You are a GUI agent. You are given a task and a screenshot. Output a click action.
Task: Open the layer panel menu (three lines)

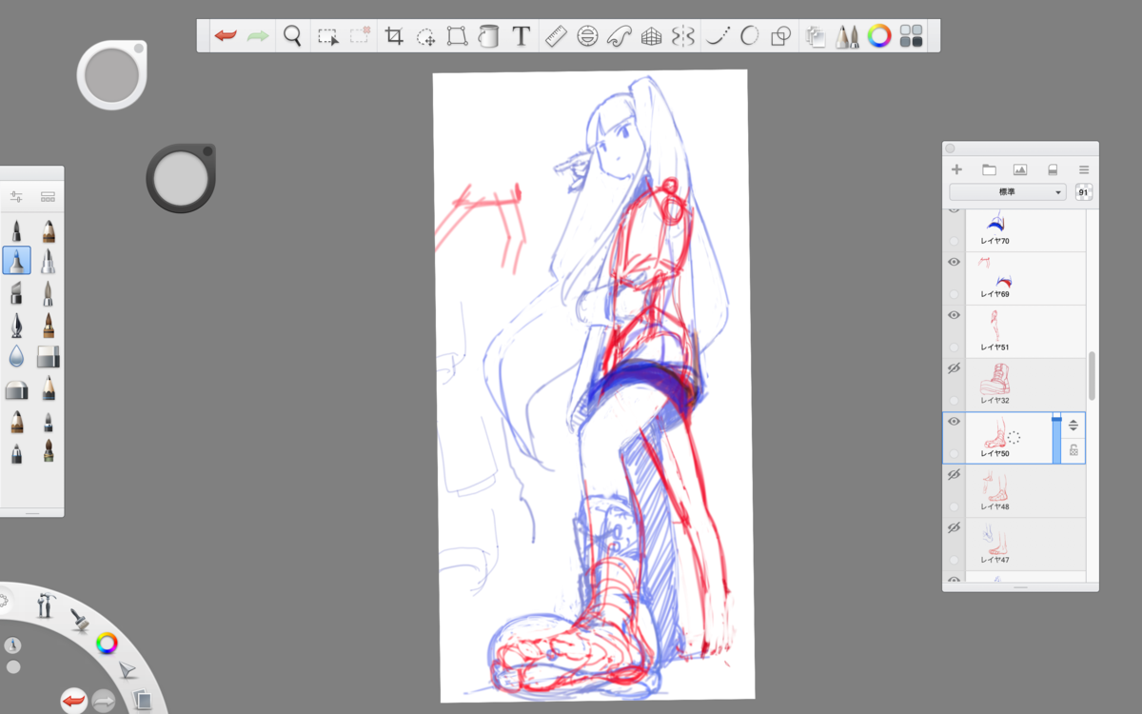click(x=1084, y=169)
